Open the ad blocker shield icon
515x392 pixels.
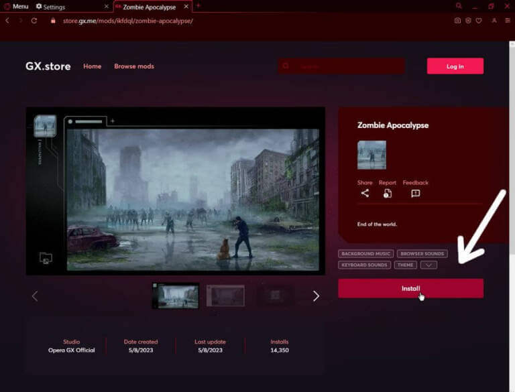[x=468, y=21]
